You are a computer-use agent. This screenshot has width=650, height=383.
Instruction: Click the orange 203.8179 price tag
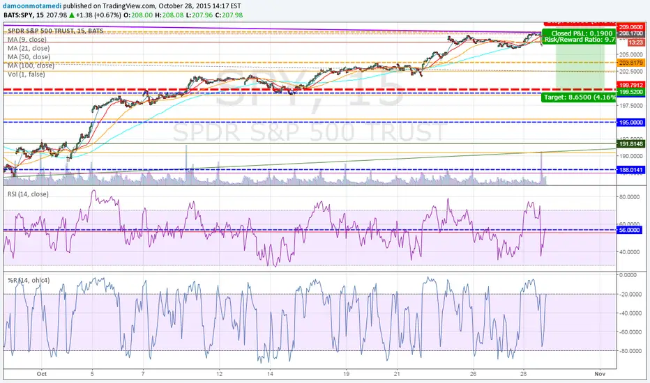pos(631,63)
